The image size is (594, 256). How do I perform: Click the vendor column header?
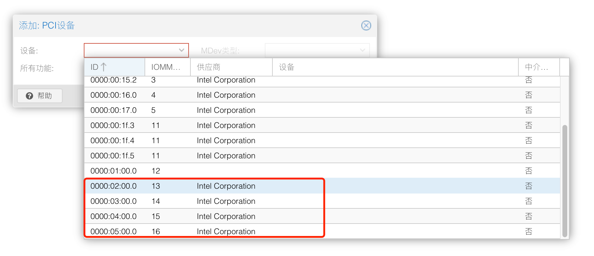(x=231, y=67)
